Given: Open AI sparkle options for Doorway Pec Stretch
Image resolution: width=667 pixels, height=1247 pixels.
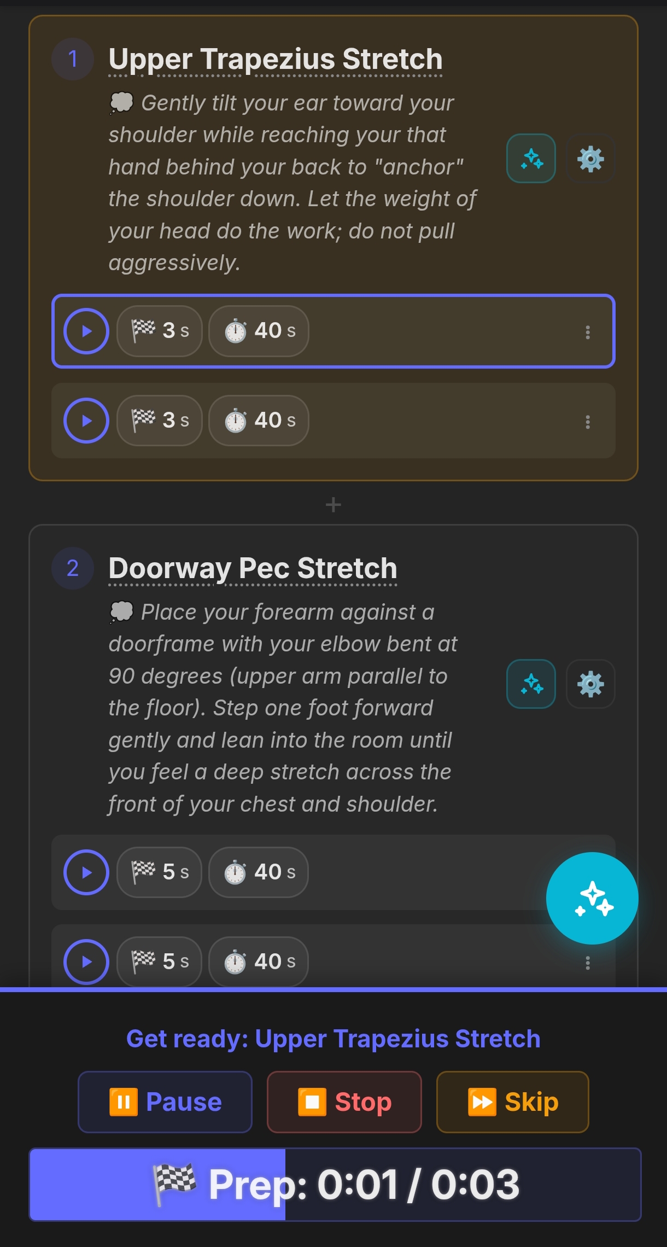Looking at the screenshot, I should pyautogui.click(x=531, y=684).
